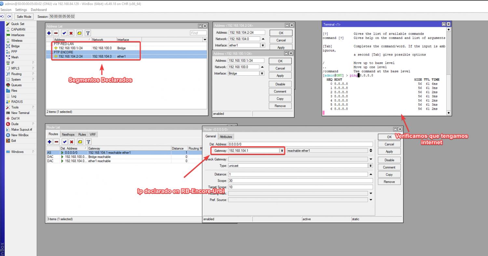488x256 pixels.
Task: Click the red X disable icon in Address List
Action: click(x=71, y=33)
